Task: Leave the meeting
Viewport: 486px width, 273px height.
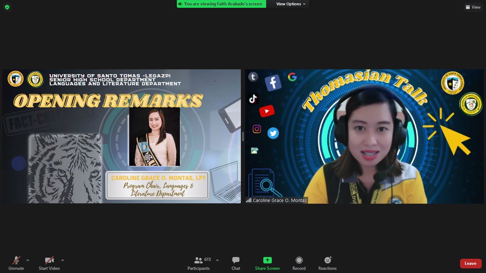Action: (x=470, y=263)
